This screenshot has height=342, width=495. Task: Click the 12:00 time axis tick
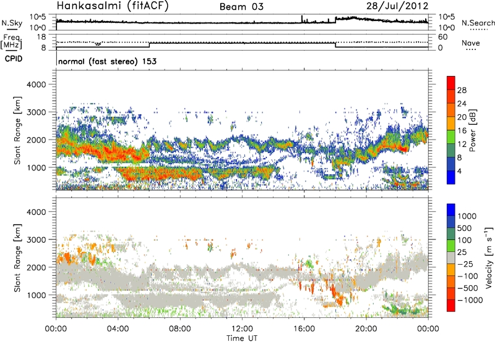pyautogui.click(x=242, y=329)
